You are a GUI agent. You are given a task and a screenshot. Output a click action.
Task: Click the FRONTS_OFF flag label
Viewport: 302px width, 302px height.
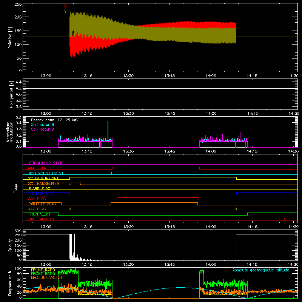40,214
